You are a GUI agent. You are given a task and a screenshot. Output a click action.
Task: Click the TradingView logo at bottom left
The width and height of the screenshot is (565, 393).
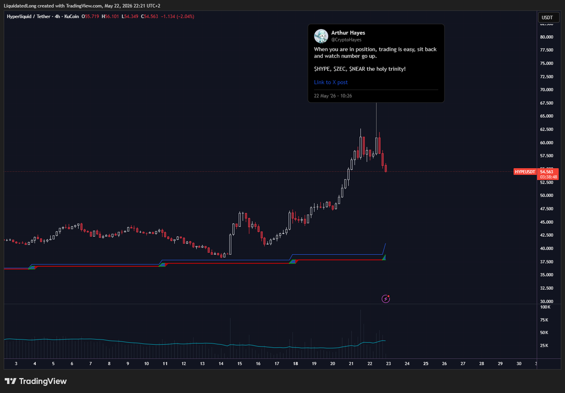point(36,381)
